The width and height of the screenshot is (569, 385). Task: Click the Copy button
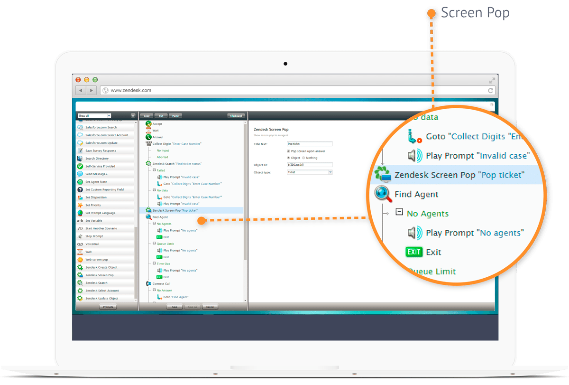coord(147,115)
